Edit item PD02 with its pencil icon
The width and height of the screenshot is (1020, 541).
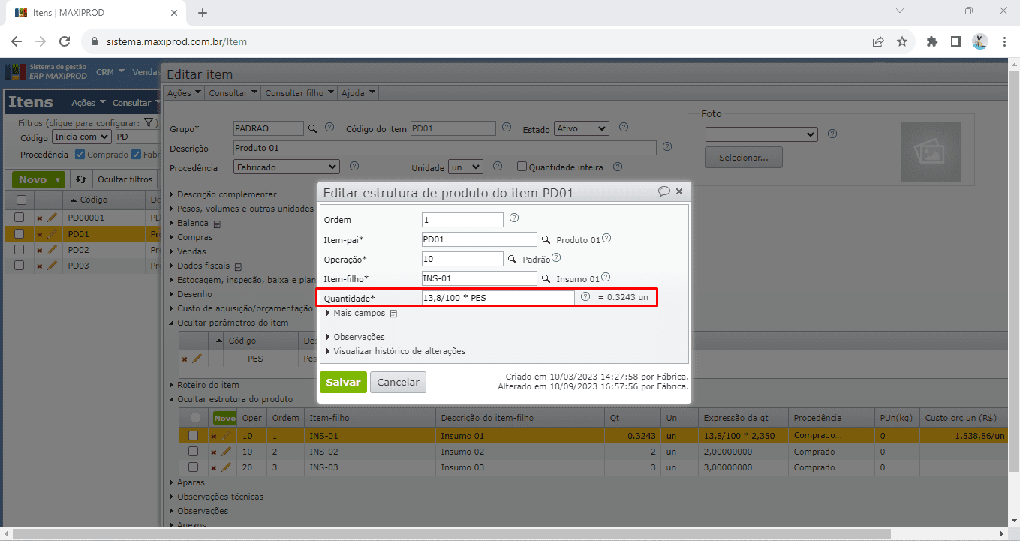click(53, 249)
